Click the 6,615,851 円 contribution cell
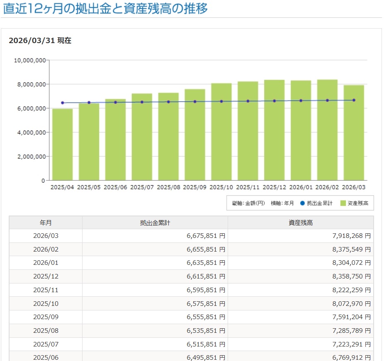384x361 pixels. (206, 276)
